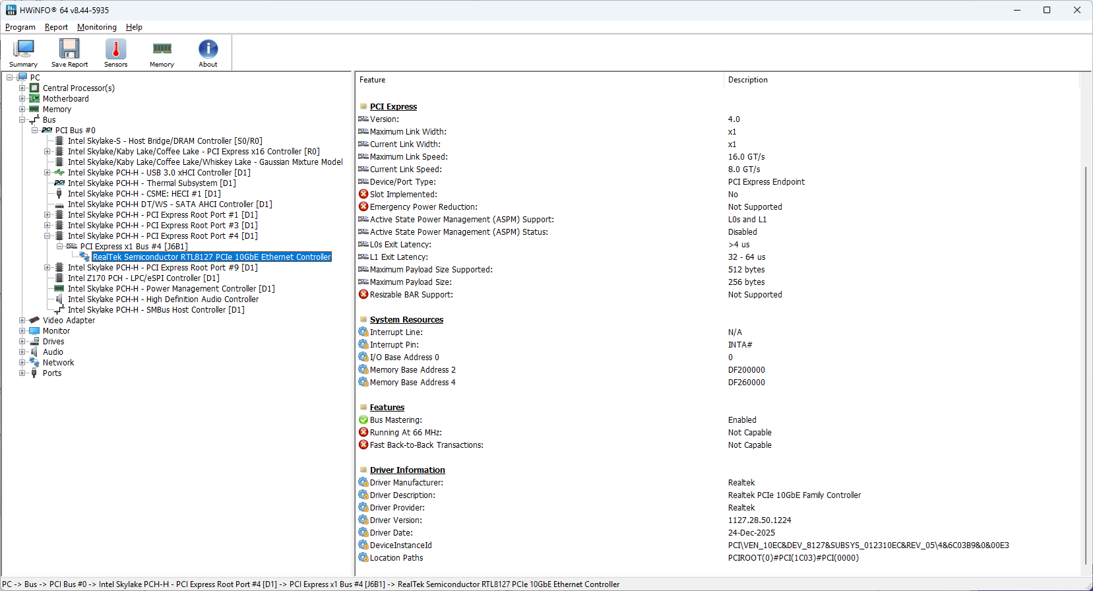1093x591 pixels.
Task: Collapse PCI Express x1 Bus #4 node
Action: tap(60, 247)
